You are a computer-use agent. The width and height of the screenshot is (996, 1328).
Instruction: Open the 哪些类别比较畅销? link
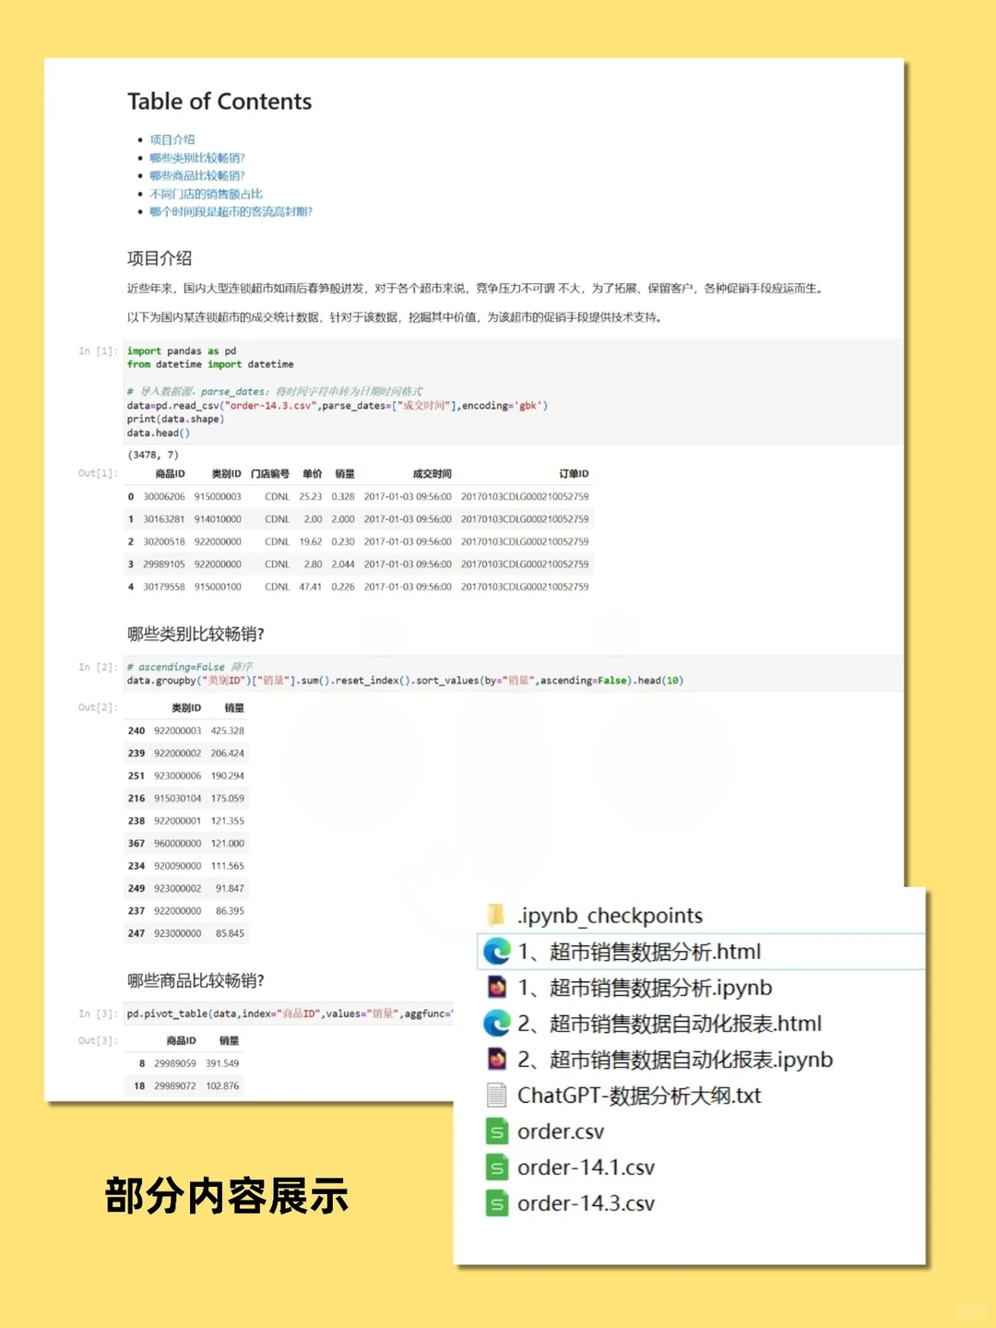196,157
